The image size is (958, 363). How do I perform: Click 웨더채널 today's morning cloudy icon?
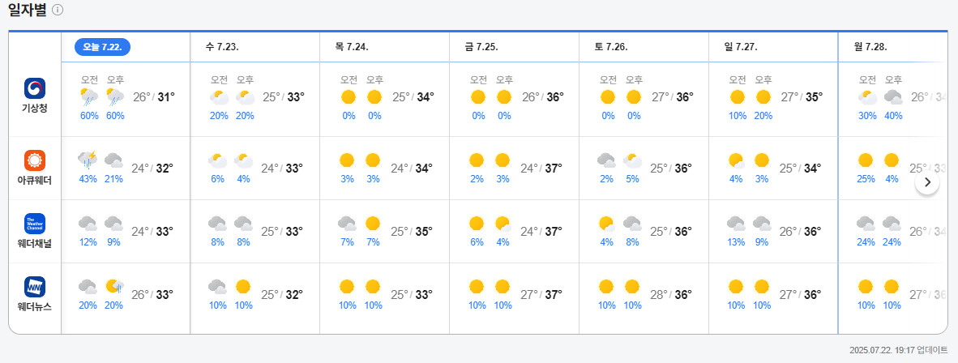click(x=88, y=224)
